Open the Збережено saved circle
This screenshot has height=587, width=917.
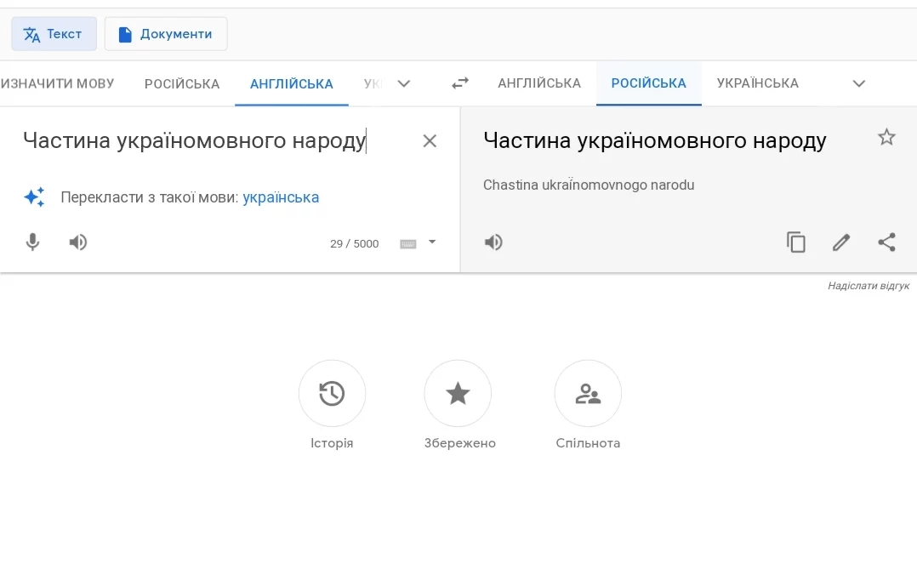tap(458, 394)
